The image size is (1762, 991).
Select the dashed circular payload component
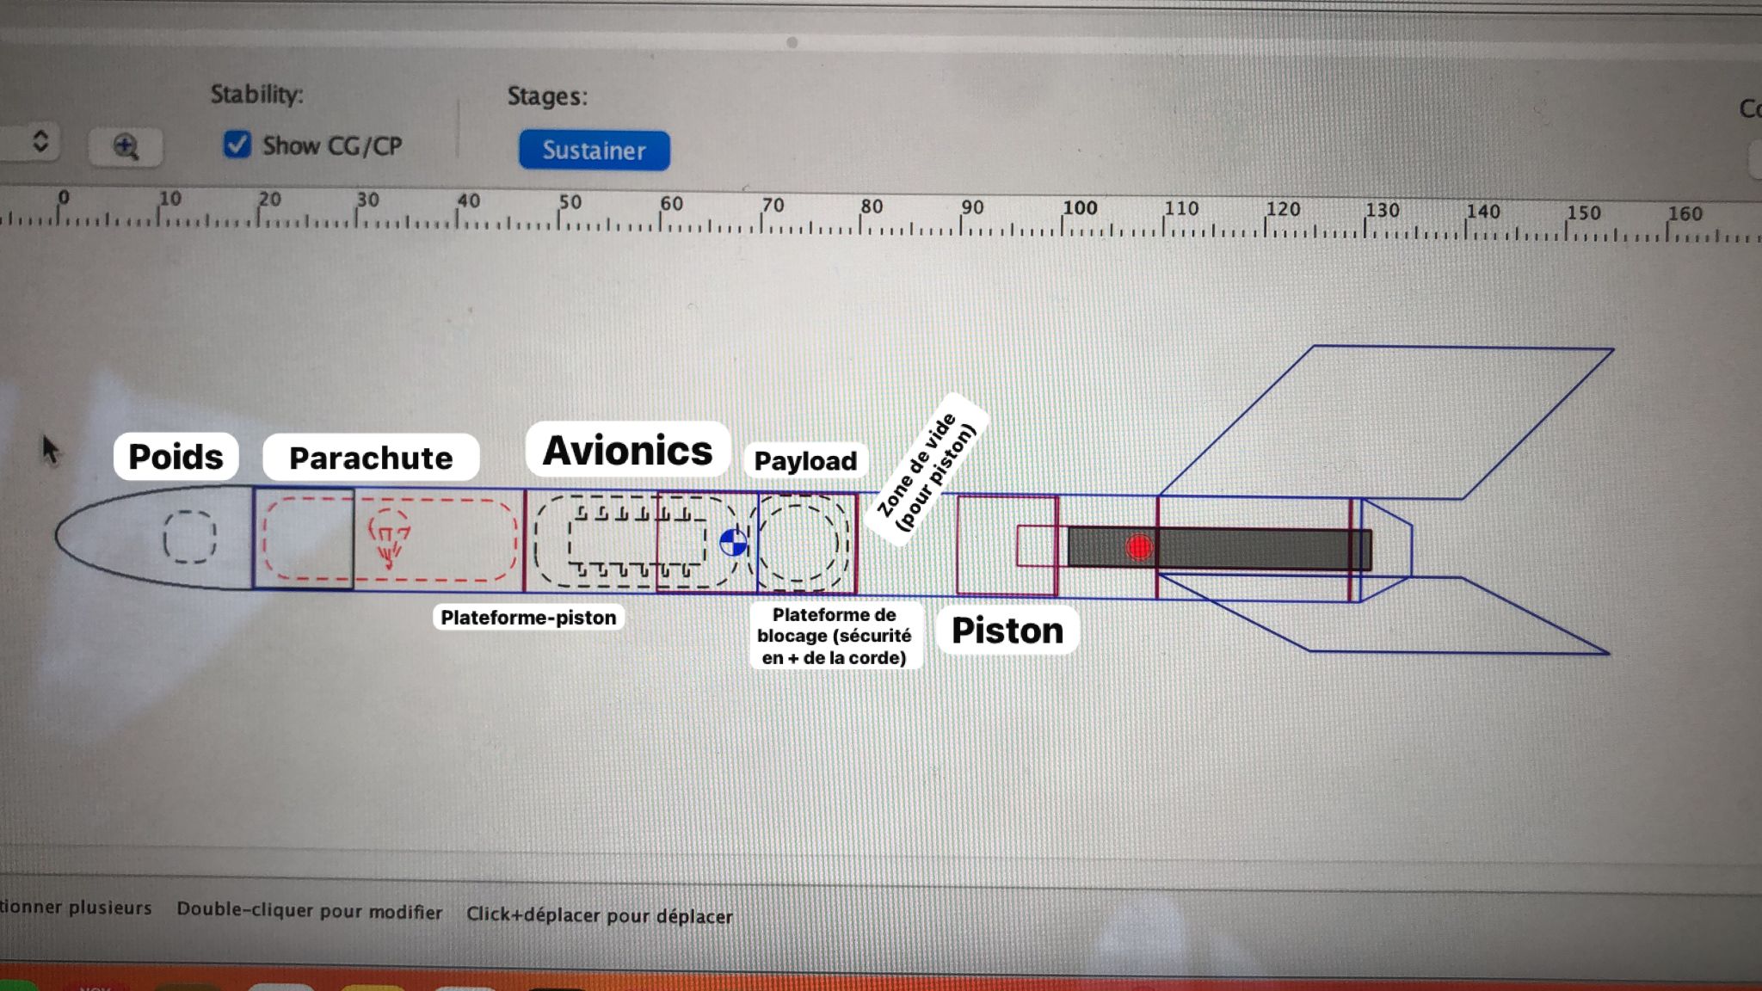[800, 544]
